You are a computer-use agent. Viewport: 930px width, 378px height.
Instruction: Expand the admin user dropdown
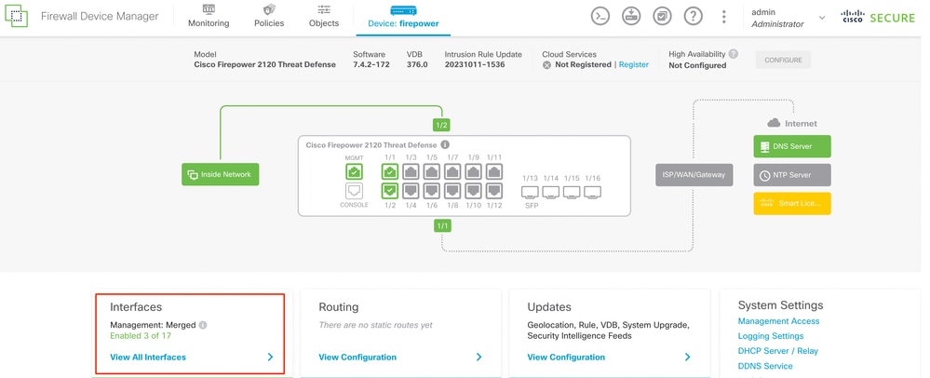pyautogui.click(x=821, y=18)
